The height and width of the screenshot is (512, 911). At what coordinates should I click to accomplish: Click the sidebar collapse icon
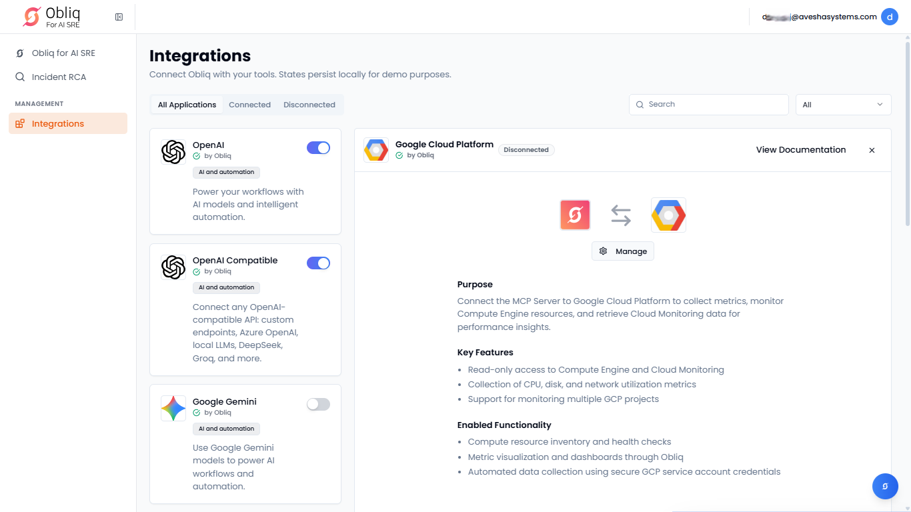tap(119, 17)
